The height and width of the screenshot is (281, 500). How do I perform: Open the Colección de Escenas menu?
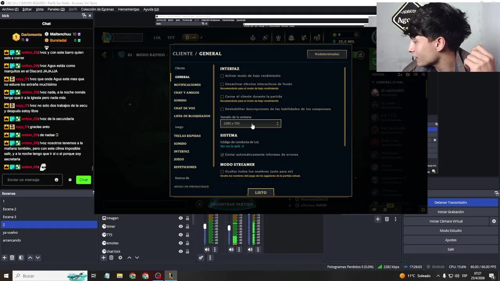tap(98, 9)
